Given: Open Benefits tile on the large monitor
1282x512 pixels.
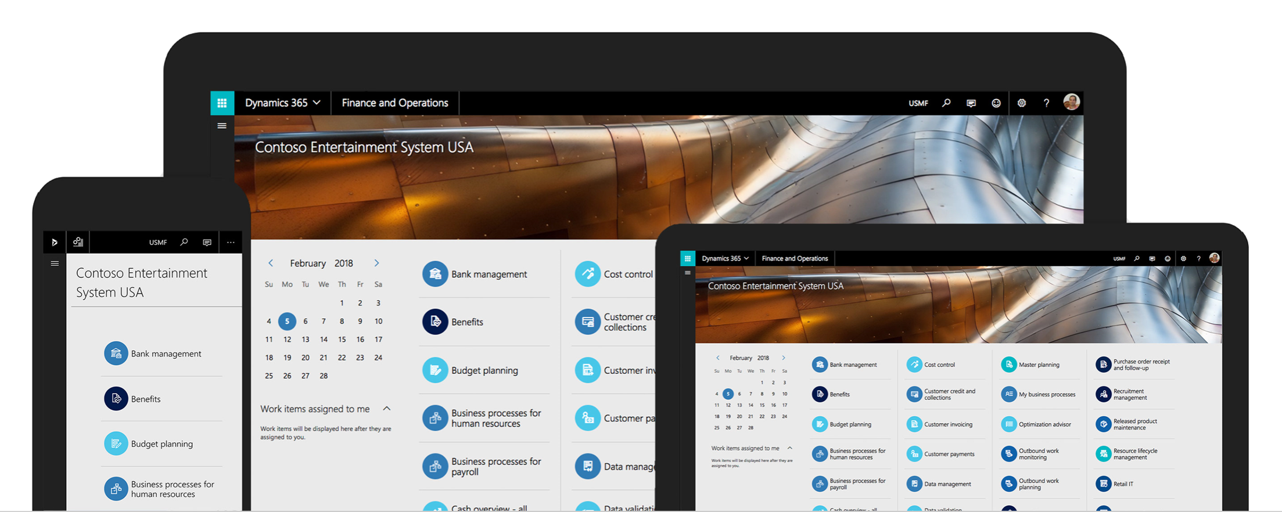Looking at the screenshot, I should [x=453, y=322].
